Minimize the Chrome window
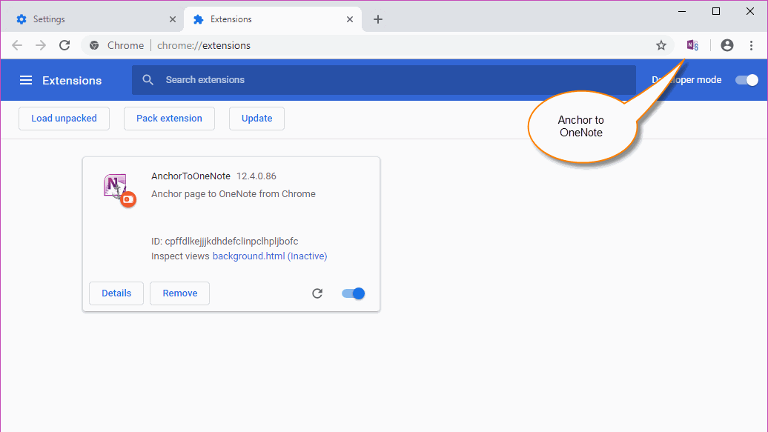Screen dimensions: 768x432 682,11
